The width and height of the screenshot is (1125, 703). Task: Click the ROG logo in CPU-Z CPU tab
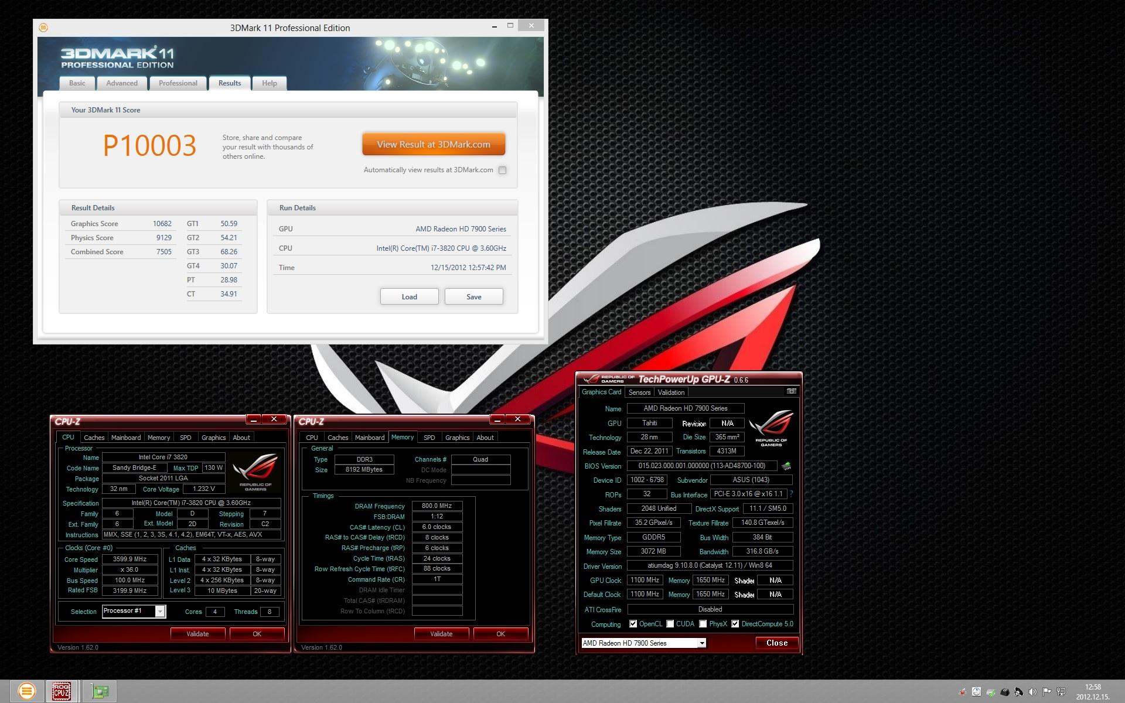(255, 472)
